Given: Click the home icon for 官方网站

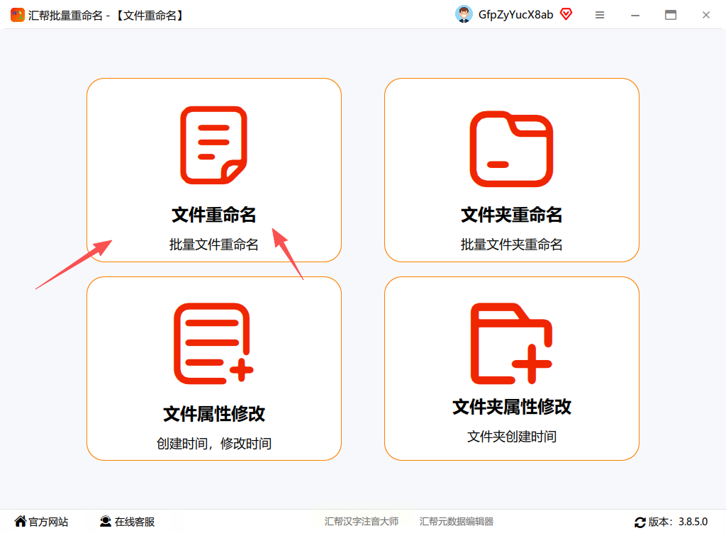Looking at the screenshot, I should click(21, 522).
